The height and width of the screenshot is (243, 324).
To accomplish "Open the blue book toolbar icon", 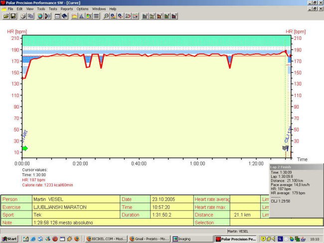I will pyautogui.click(x=65, y=16).
